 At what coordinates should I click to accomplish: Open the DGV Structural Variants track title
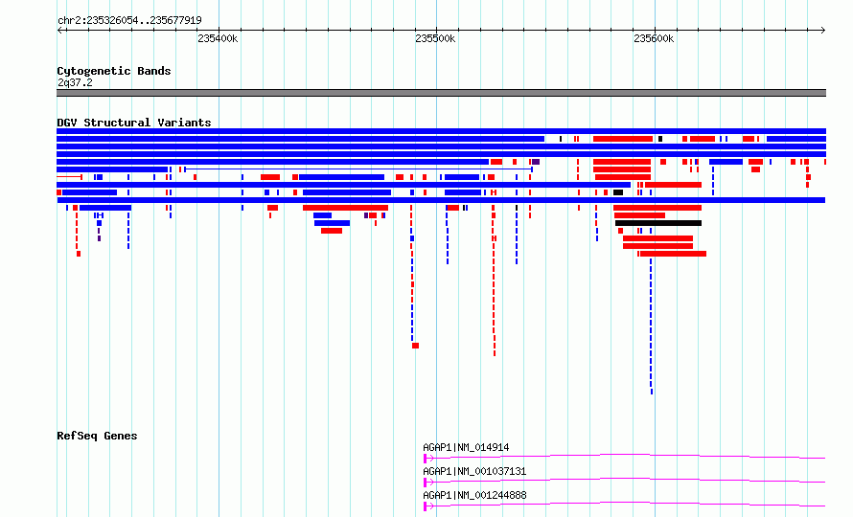coord(134,123)
